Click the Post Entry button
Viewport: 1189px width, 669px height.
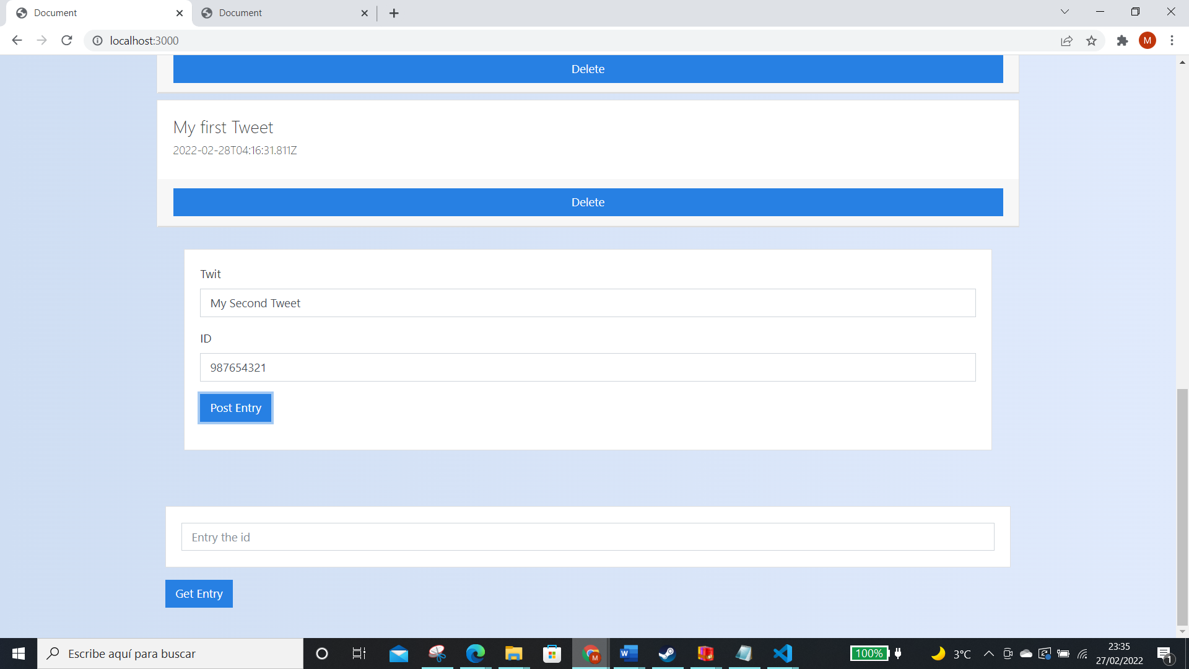235,408
